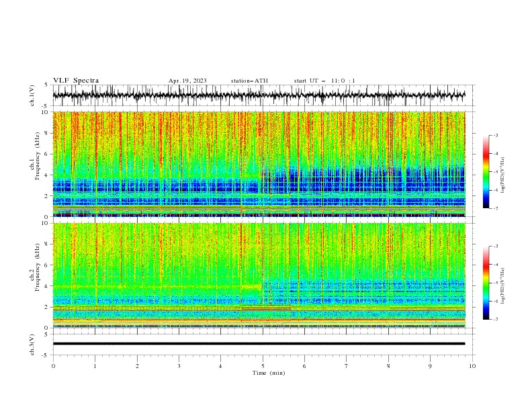Click the ch.1 frequency axis "8" tick label
532x411 pixels.
click(47, 133)
